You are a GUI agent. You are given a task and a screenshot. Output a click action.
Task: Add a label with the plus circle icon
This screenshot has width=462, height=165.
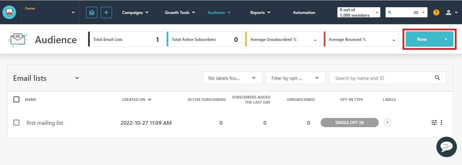pos(387,123)
